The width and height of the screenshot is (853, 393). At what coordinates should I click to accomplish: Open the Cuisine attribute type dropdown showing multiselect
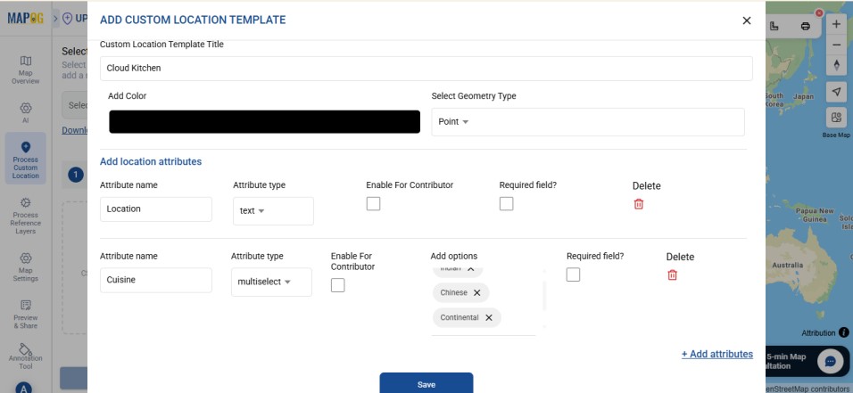pos(271,282)
